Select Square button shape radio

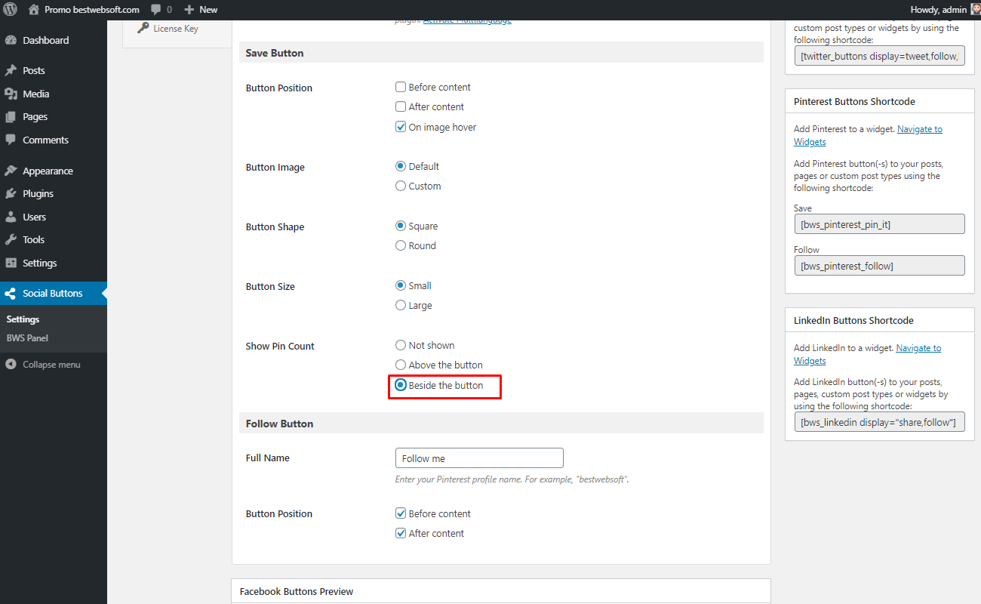pyautogui.click(x=401, y=226)
